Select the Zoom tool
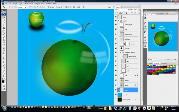This screenshot has height=112, width=179. (4, 76)
